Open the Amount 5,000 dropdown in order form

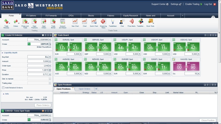[50, 61]
